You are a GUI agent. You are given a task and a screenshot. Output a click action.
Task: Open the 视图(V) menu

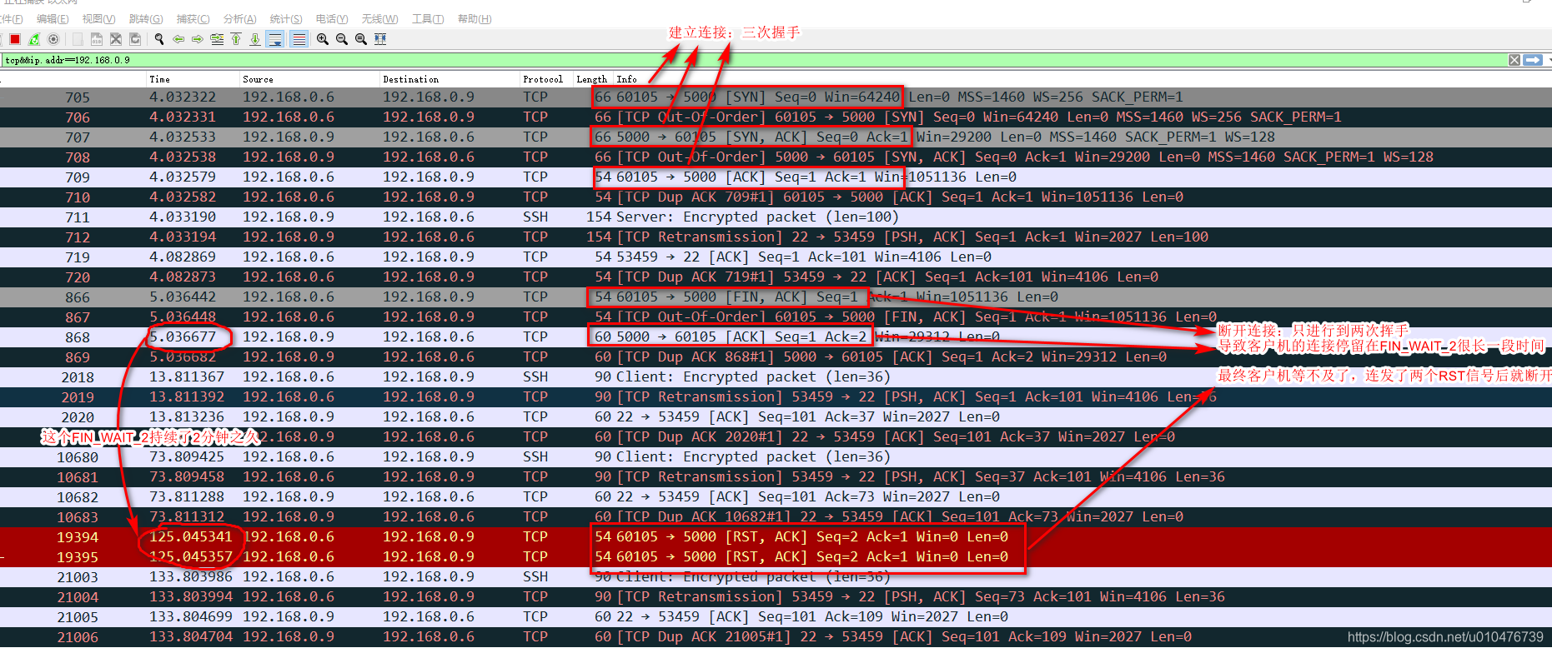click(x=98, y=19)
